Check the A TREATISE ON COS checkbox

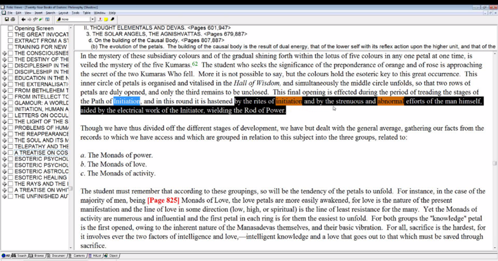tap(10, 153)
